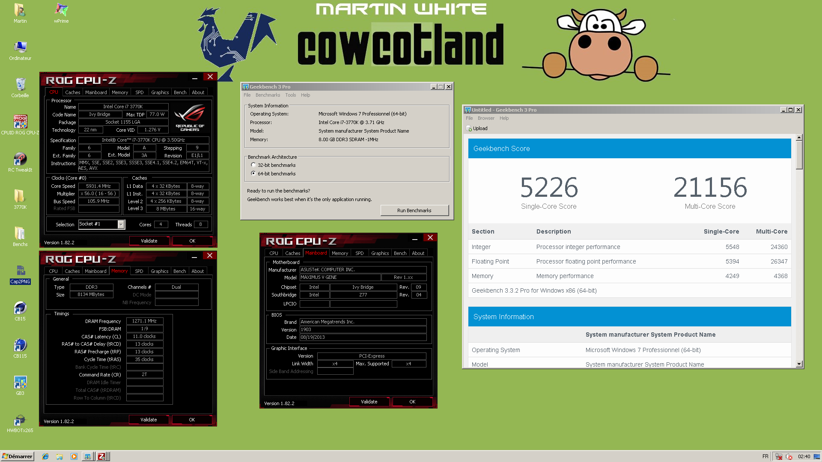Click the network disconnected tray icon
This screenshot has height=462, width=822.
(779, 456)
